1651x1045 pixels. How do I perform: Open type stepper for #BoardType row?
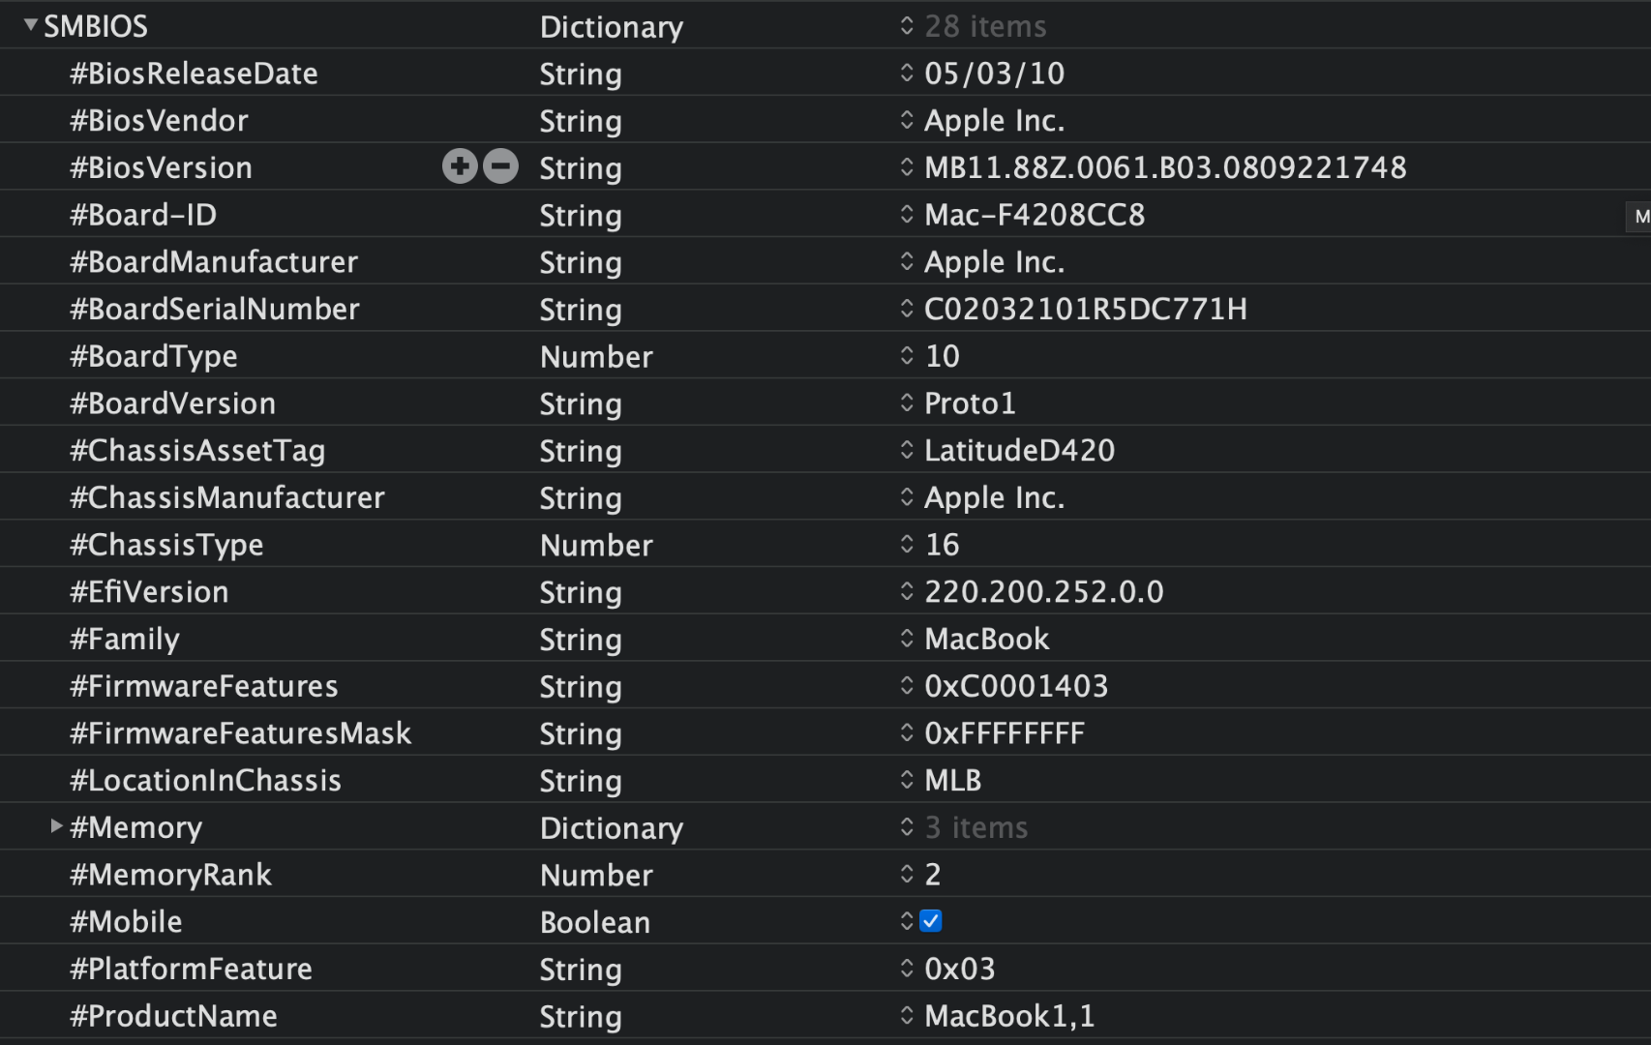pos(906,356)
